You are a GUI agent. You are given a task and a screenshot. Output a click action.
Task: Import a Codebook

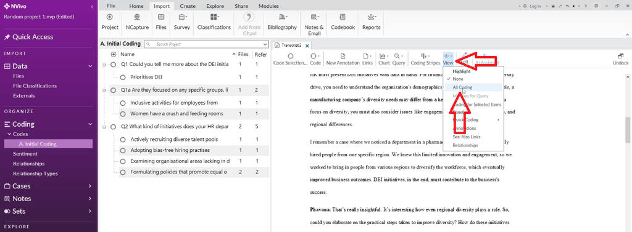343,17
